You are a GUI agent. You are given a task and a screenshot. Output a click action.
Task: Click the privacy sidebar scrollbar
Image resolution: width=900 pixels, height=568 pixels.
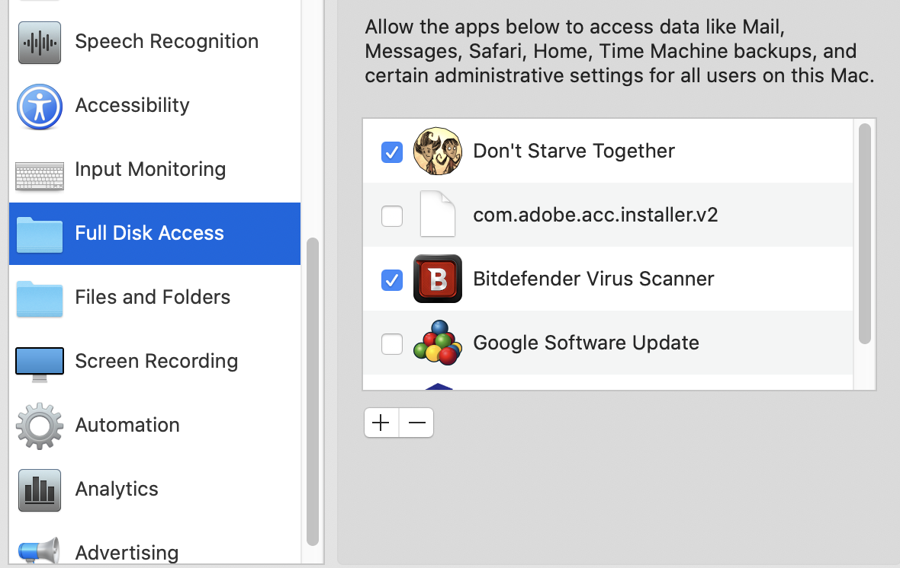point(312,391)
